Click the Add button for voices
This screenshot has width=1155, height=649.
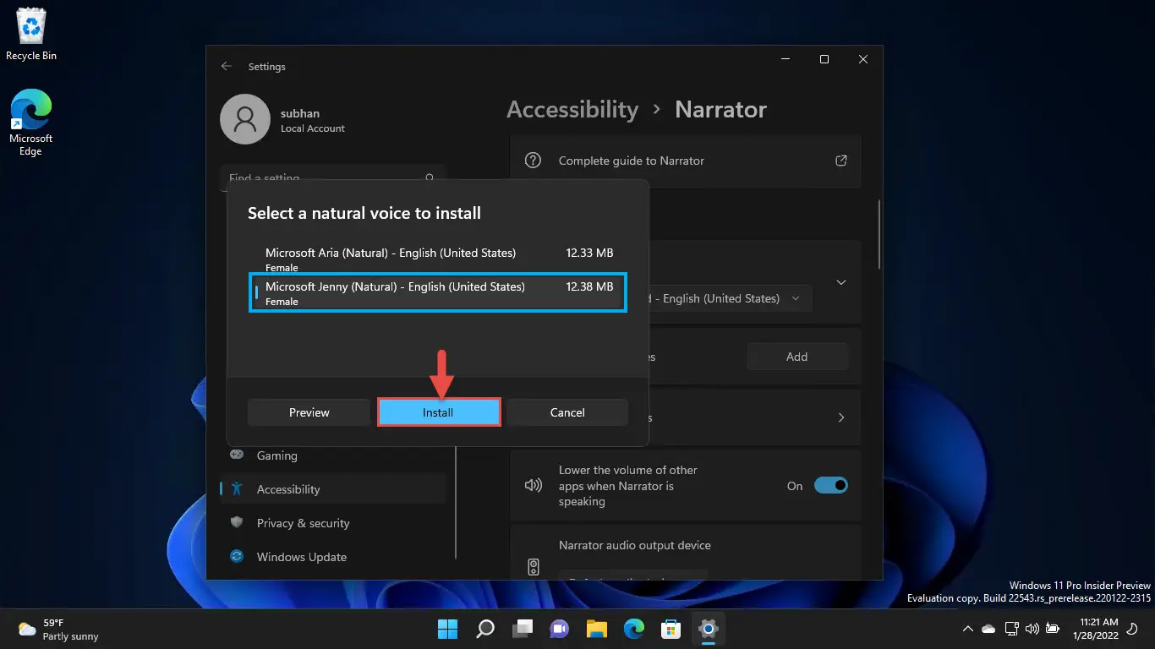tap(796, 357)
